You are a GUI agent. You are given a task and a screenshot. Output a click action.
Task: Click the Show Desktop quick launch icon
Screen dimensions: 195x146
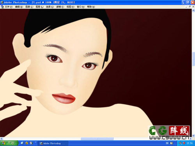pos(22,143)
